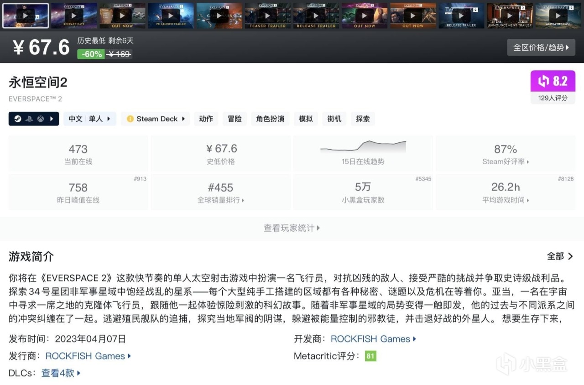Play the RELEASE DATE trailer thumbnail
The height and width of the screenshot is (385, 584).
coord(74,16)
